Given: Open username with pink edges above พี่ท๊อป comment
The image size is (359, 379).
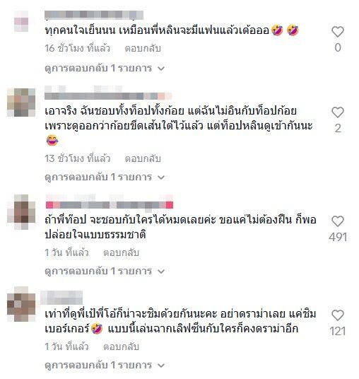Looking at the screenshot, I should coord(110,202).
